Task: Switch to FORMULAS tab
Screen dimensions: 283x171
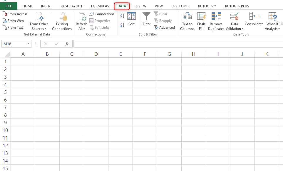Action: pyautogui.click(x=100, y=6)
